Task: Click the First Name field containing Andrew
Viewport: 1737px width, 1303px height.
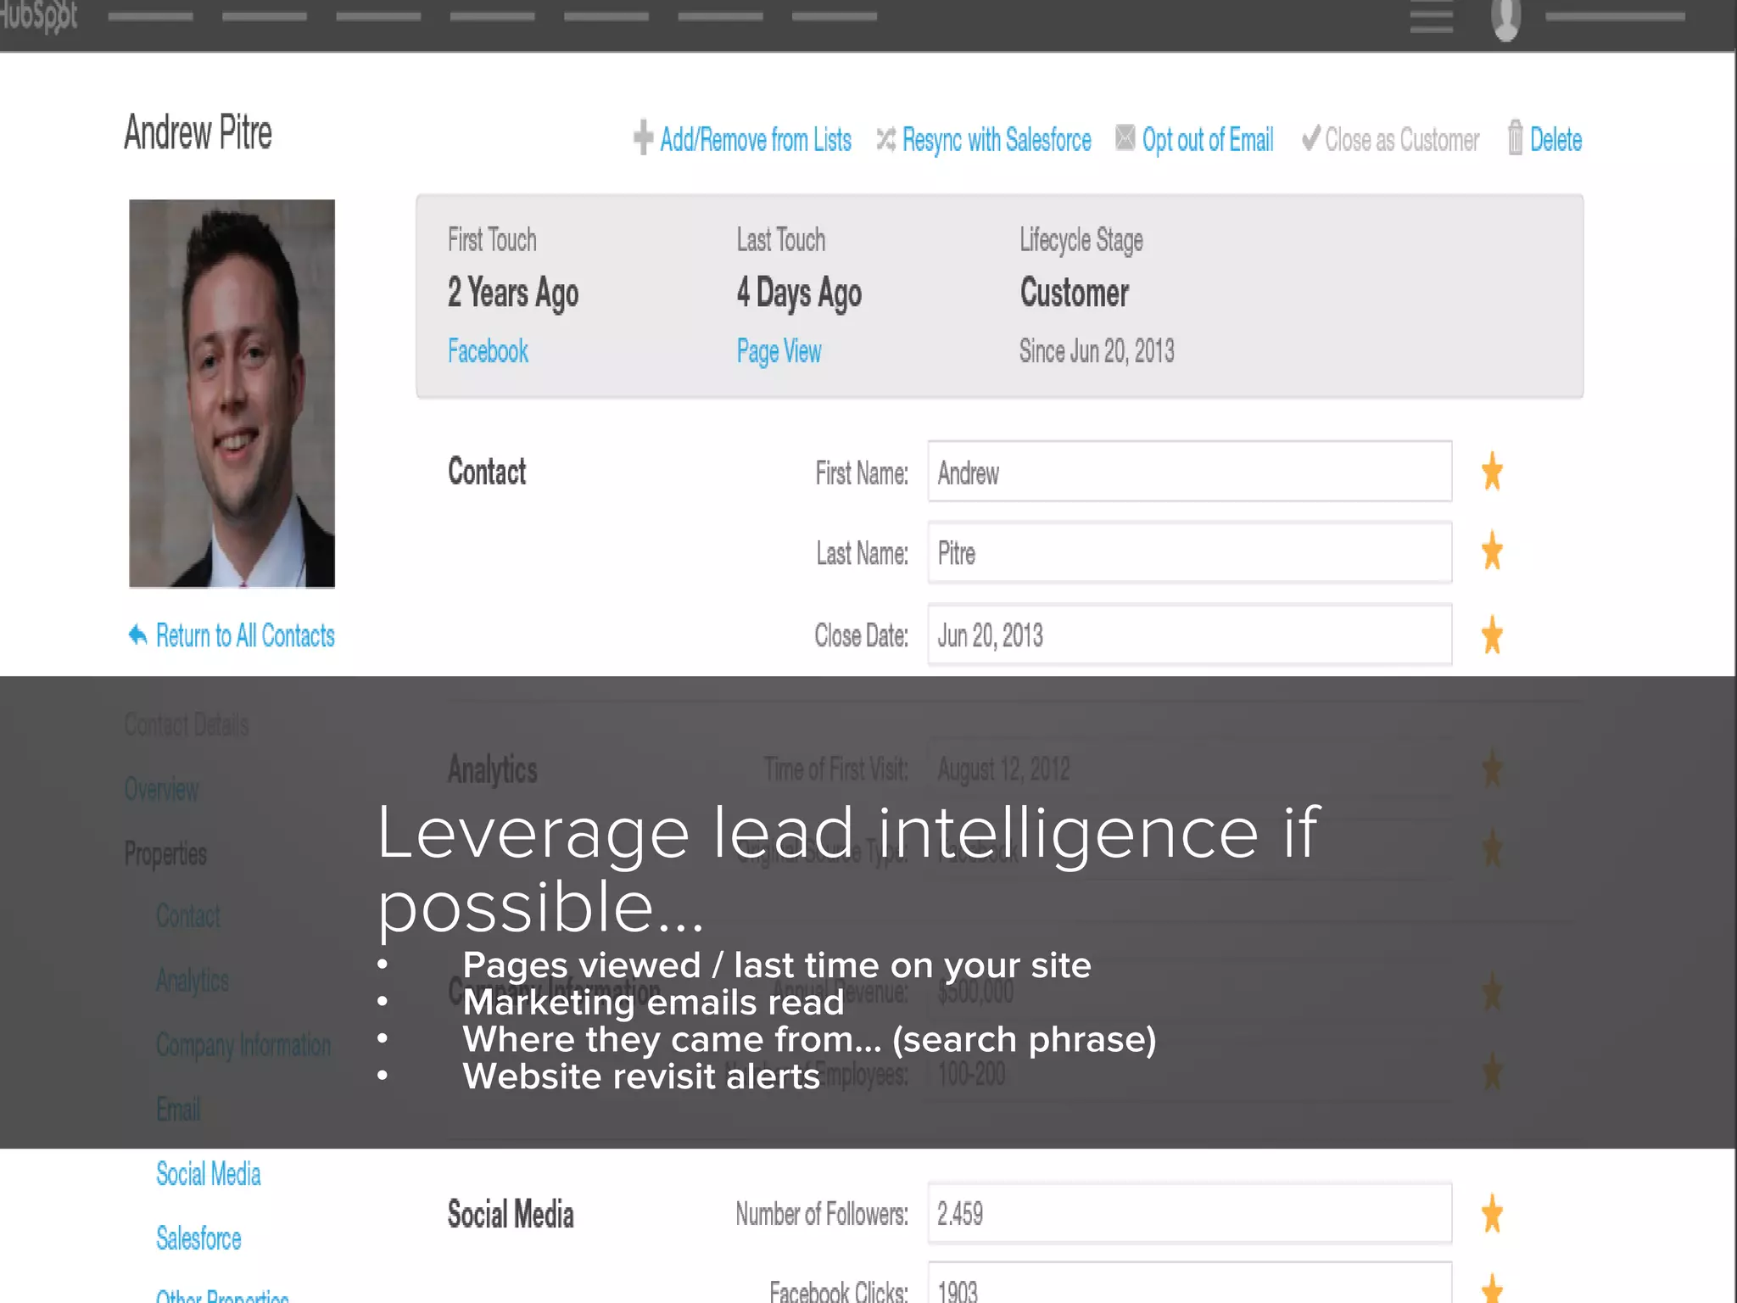Action: pyautogui.click(x=1190, y=471)
